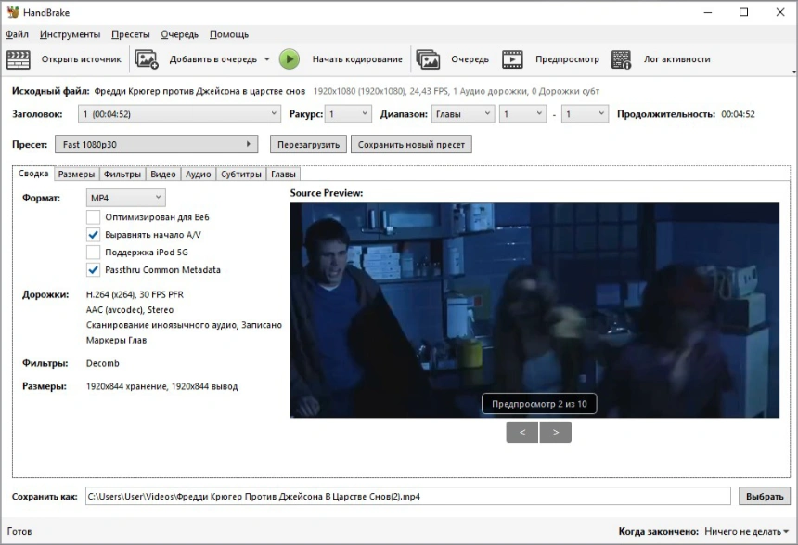Click the green Start Encode play icon
798x545 pixels.
[290, 59]
